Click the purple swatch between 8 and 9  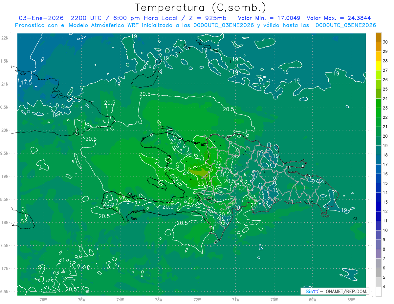point(379,245)
